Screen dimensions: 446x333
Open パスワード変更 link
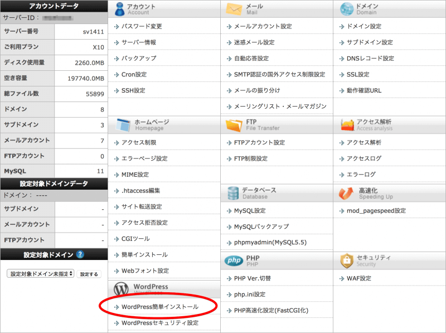(142, 26)
